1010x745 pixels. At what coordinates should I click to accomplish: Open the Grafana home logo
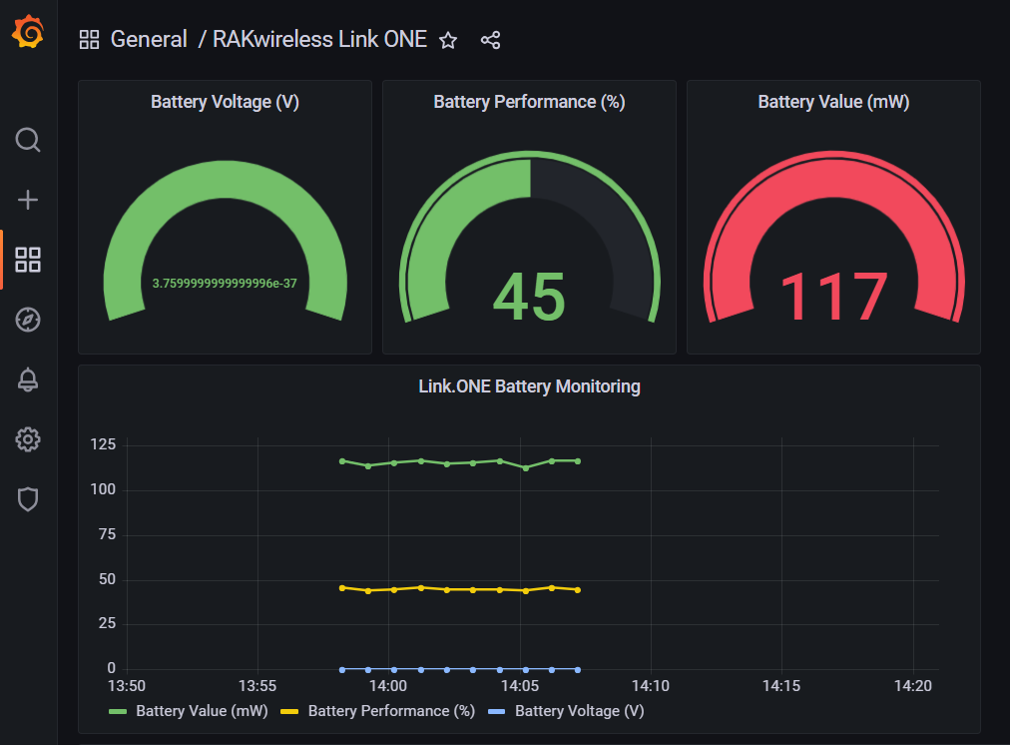pos(28,32)
